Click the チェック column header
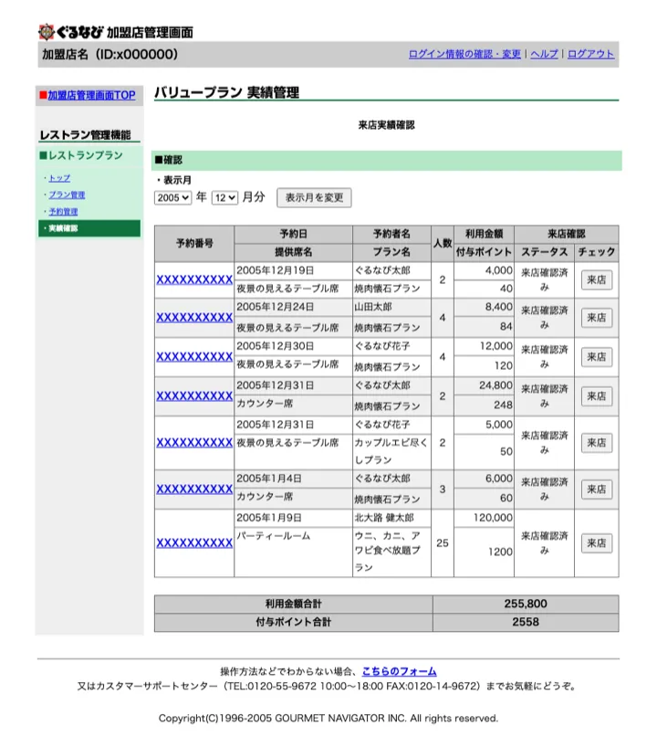This screenshot has height=747, width=657. coord(597,252)
